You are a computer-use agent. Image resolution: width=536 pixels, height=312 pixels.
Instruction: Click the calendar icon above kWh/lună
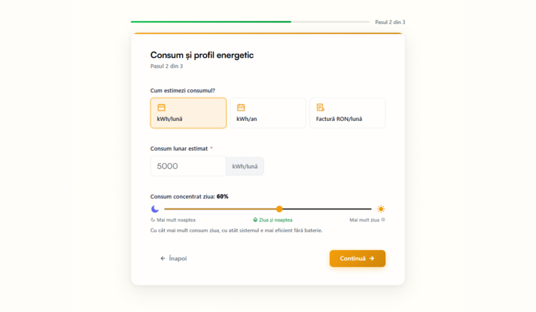(x=161, y=108)
